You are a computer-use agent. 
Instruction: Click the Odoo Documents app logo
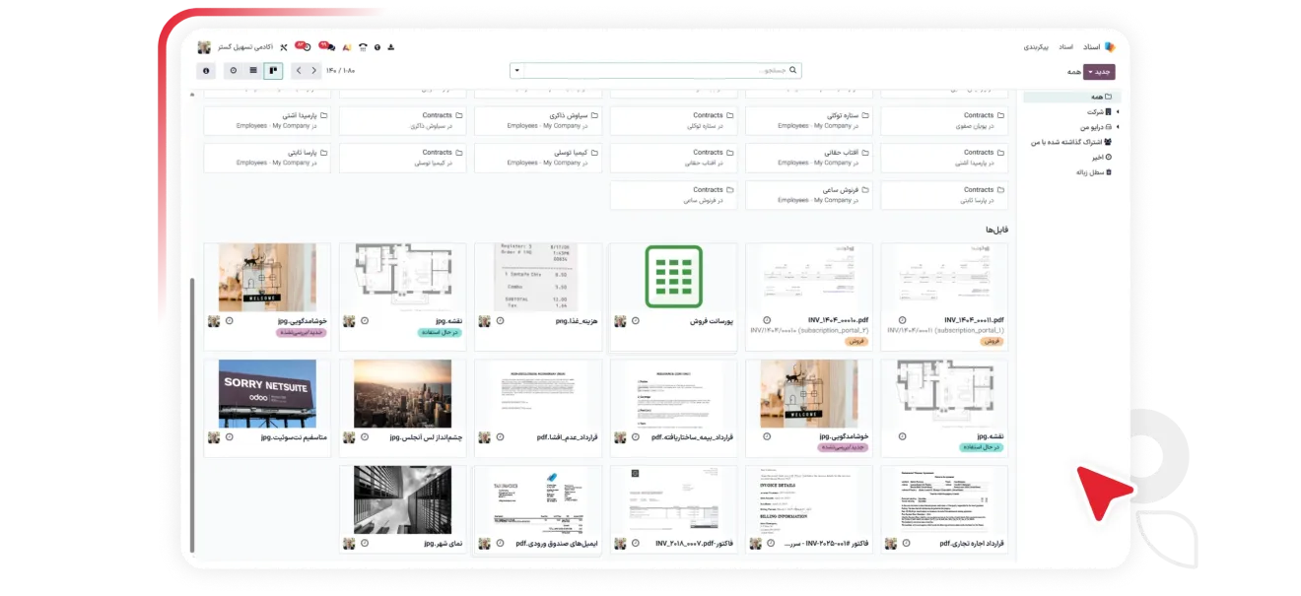pos(1109,46)
